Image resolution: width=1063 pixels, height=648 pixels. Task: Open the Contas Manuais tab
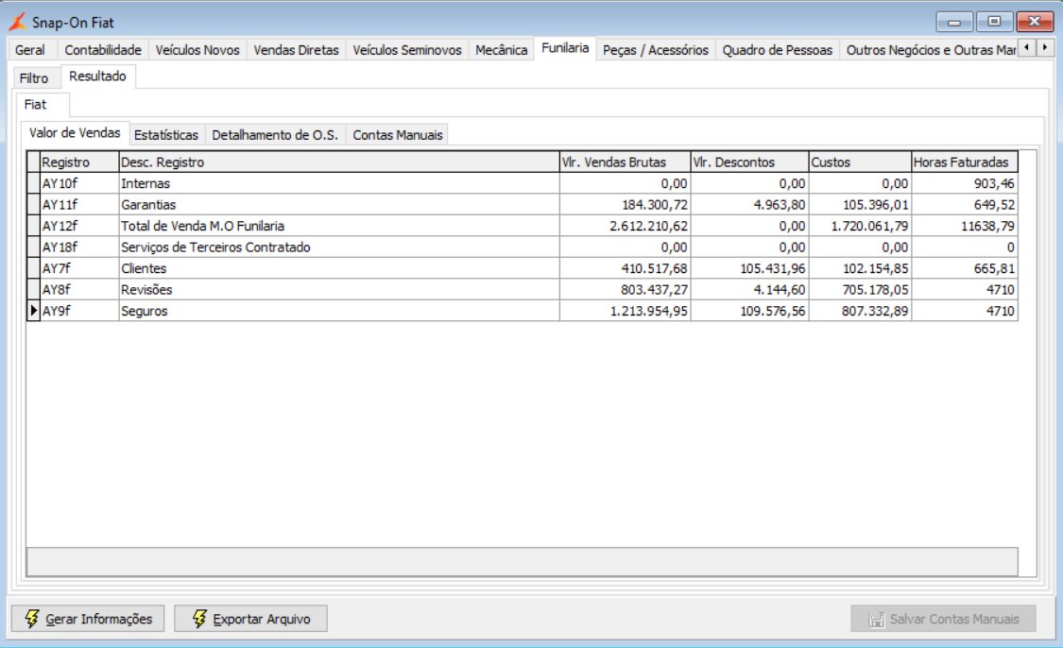[397, 135]
